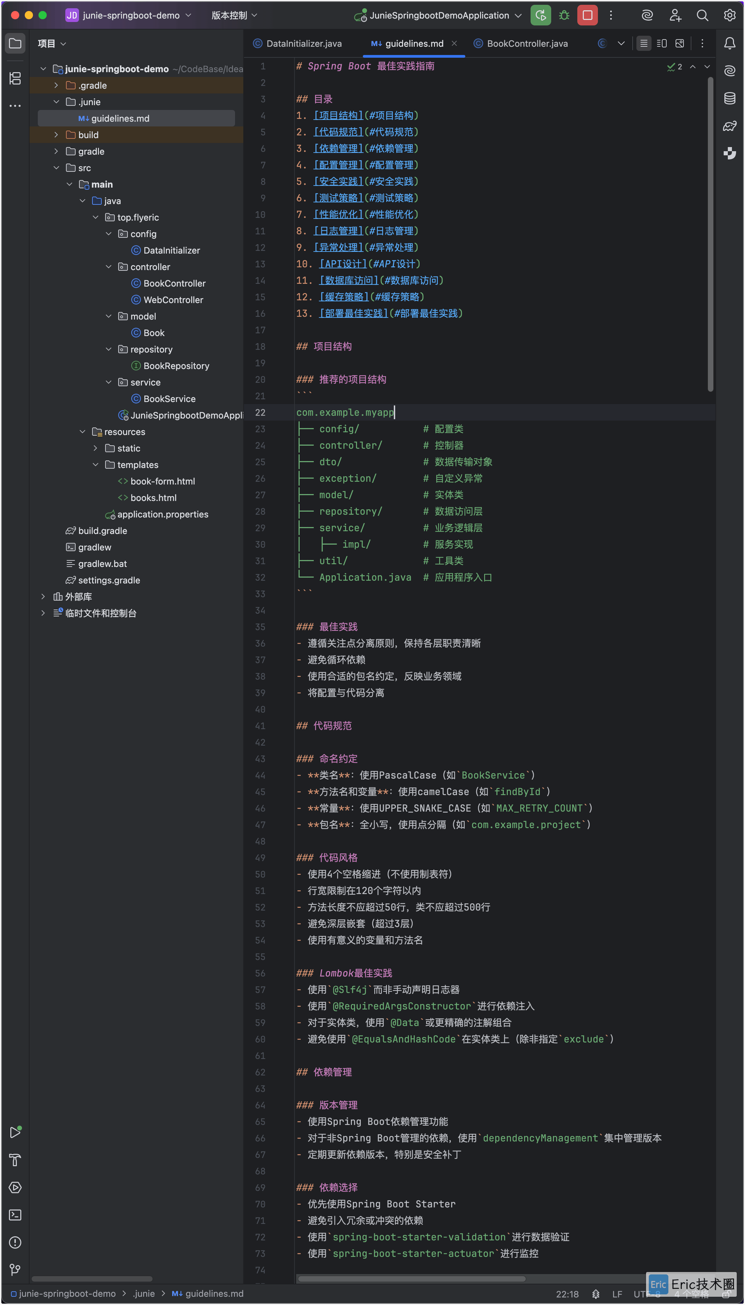
Task: Open the Notifications bell
Action: [x=730, y=44]
